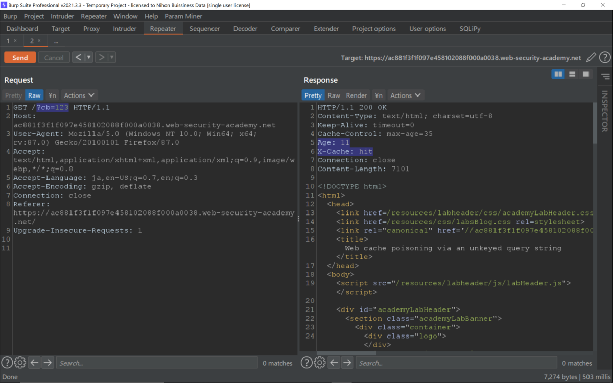The height and width of the screenshot is (383, 613).
Task: Toggle the ¥n non-printable characters in Request
Action: coord(52,95)
